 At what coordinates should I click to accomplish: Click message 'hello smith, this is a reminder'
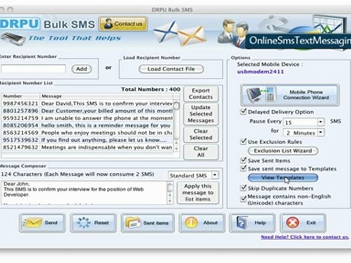coord(106,125)
